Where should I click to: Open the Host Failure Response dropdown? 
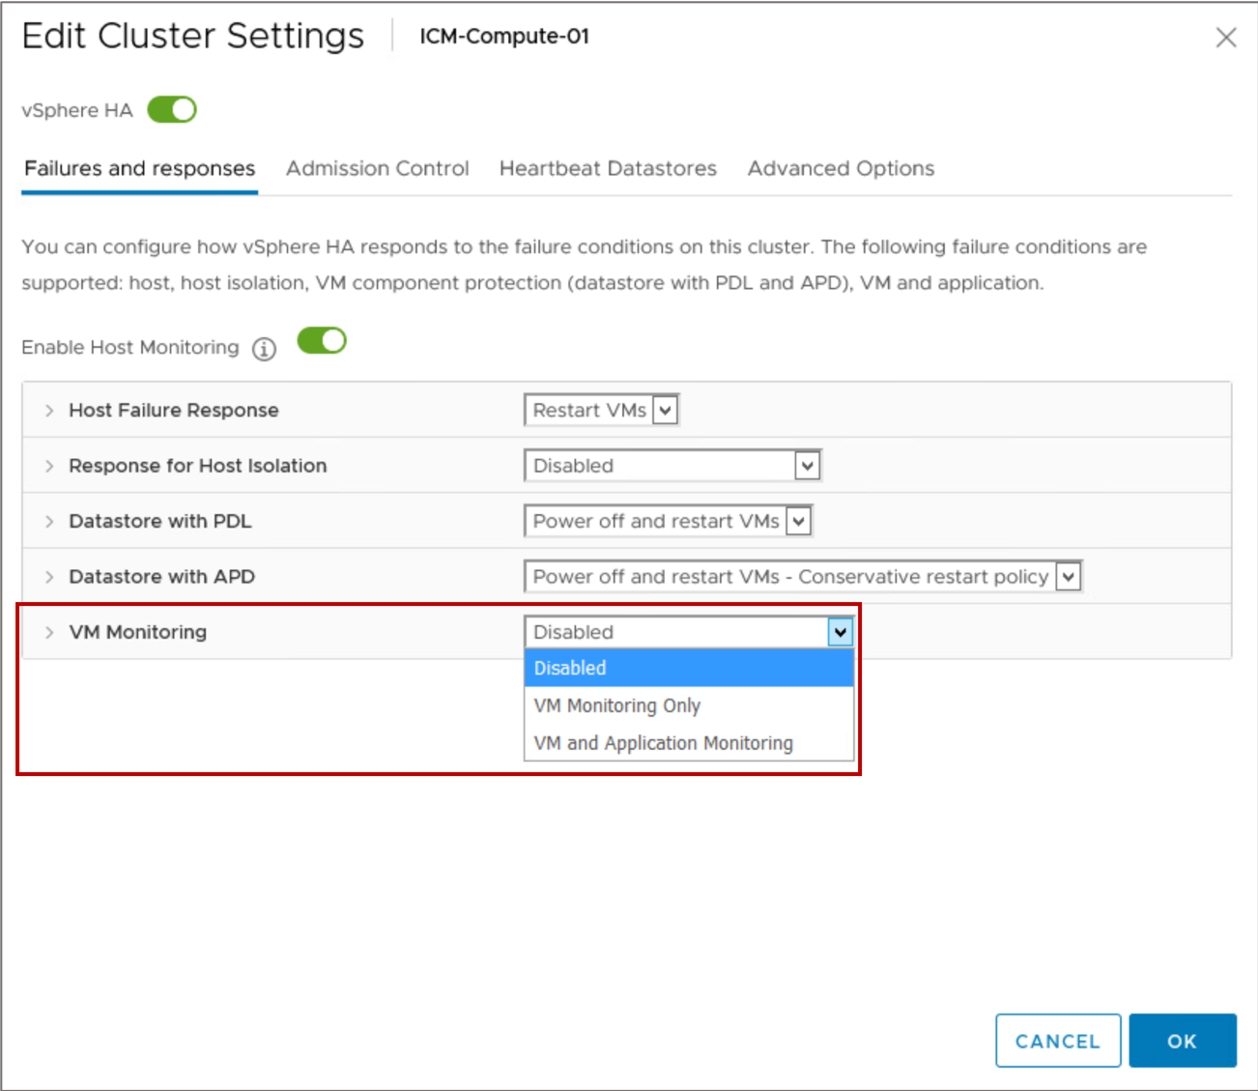tap(601, 410)
